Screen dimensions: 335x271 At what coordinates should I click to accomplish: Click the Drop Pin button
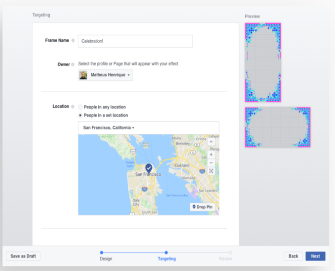(202, 207)
